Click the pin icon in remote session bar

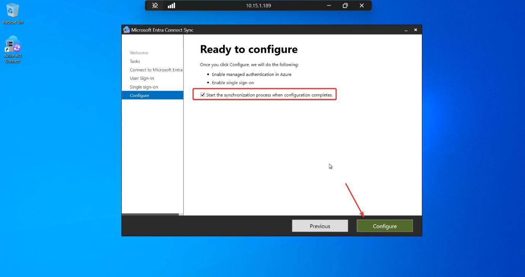[155, 6]
